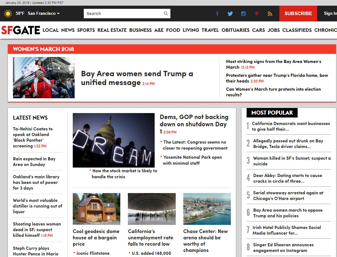Screen dimensions: 337x257
Task: Open the LIVING navigation menu
Action: [x=191, y=30]
